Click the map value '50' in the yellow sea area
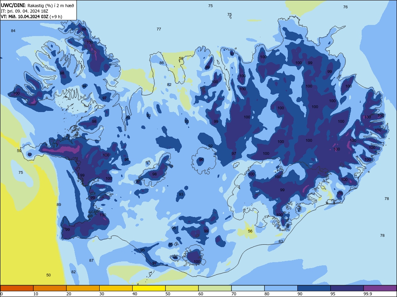The width and height of the screenshot is (397, 297). pos(48,275)
